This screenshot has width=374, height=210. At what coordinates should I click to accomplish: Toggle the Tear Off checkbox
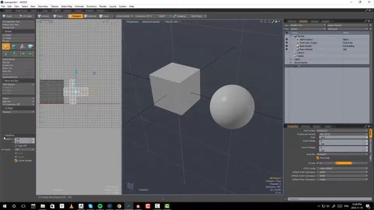coord(16,146)
